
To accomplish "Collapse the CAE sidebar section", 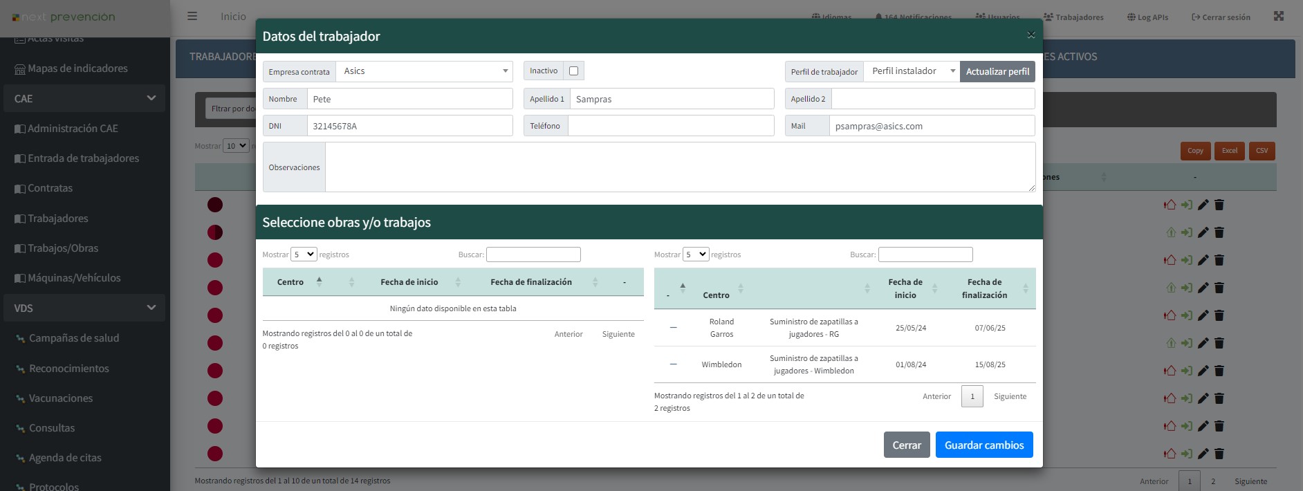I will click(84, 98).
